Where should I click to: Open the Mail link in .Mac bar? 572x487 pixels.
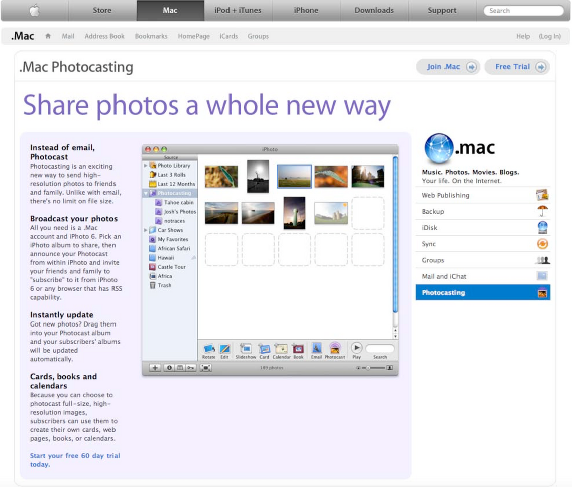point(68,36)
